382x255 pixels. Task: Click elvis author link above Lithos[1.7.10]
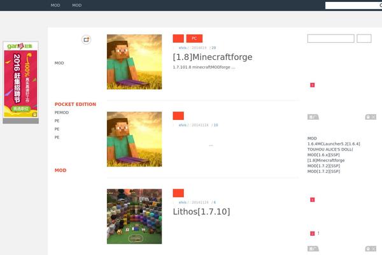183,203
